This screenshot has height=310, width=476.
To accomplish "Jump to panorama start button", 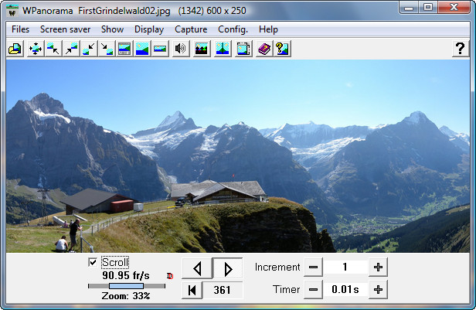I will [x=192, y=290].
